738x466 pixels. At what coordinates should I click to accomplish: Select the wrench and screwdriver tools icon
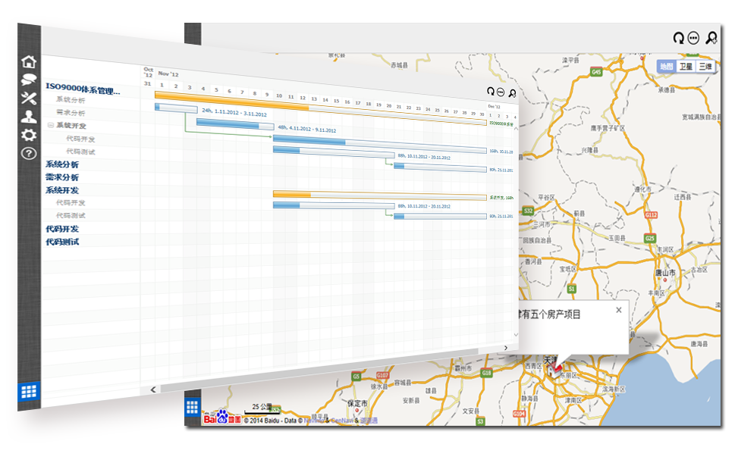[x=29, y=98]
